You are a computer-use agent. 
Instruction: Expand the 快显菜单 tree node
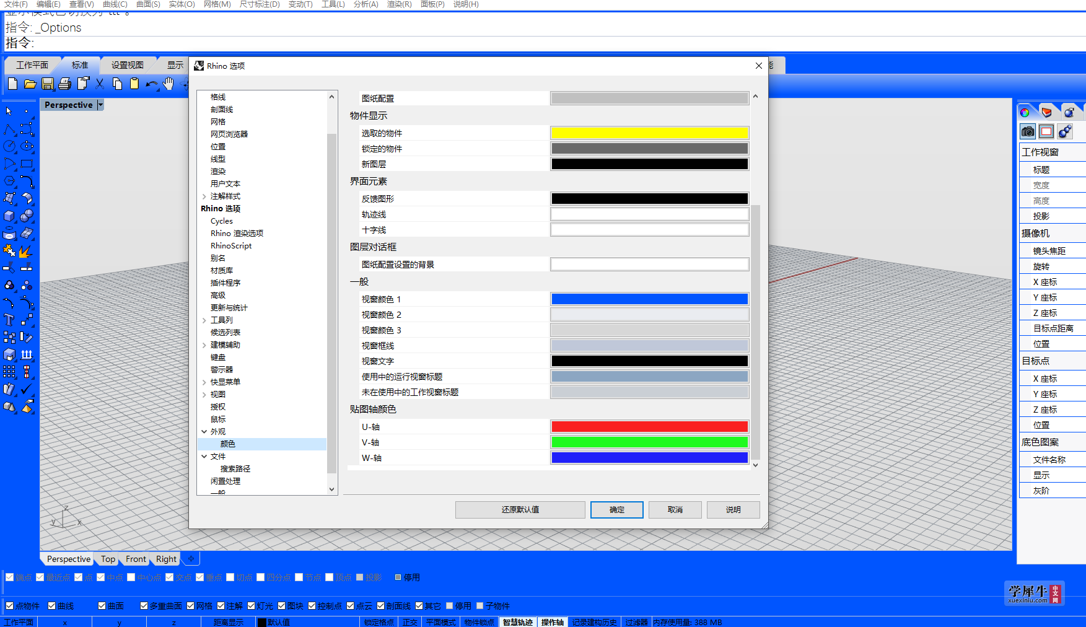click(204, 382)
